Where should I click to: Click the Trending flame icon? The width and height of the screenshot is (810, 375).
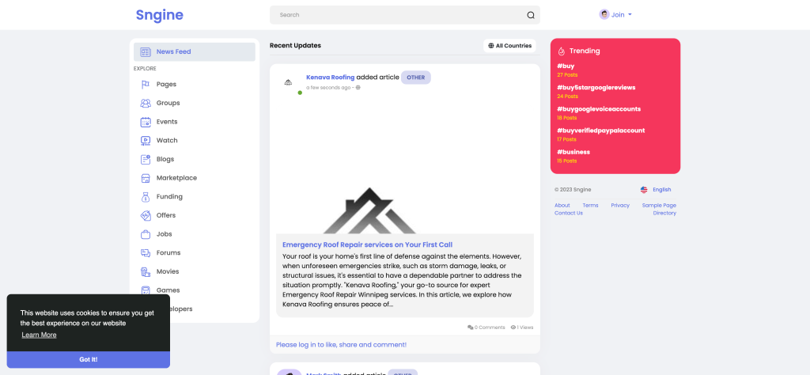click(562, 51)
